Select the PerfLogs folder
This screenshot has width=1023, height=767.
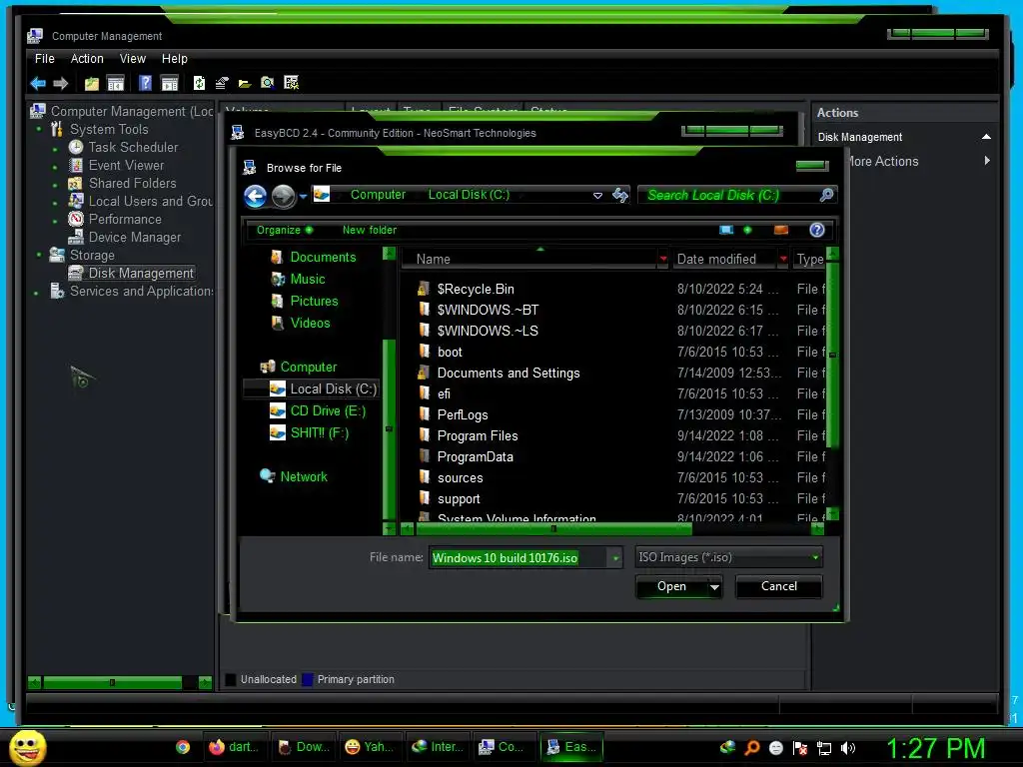[463, 414]
